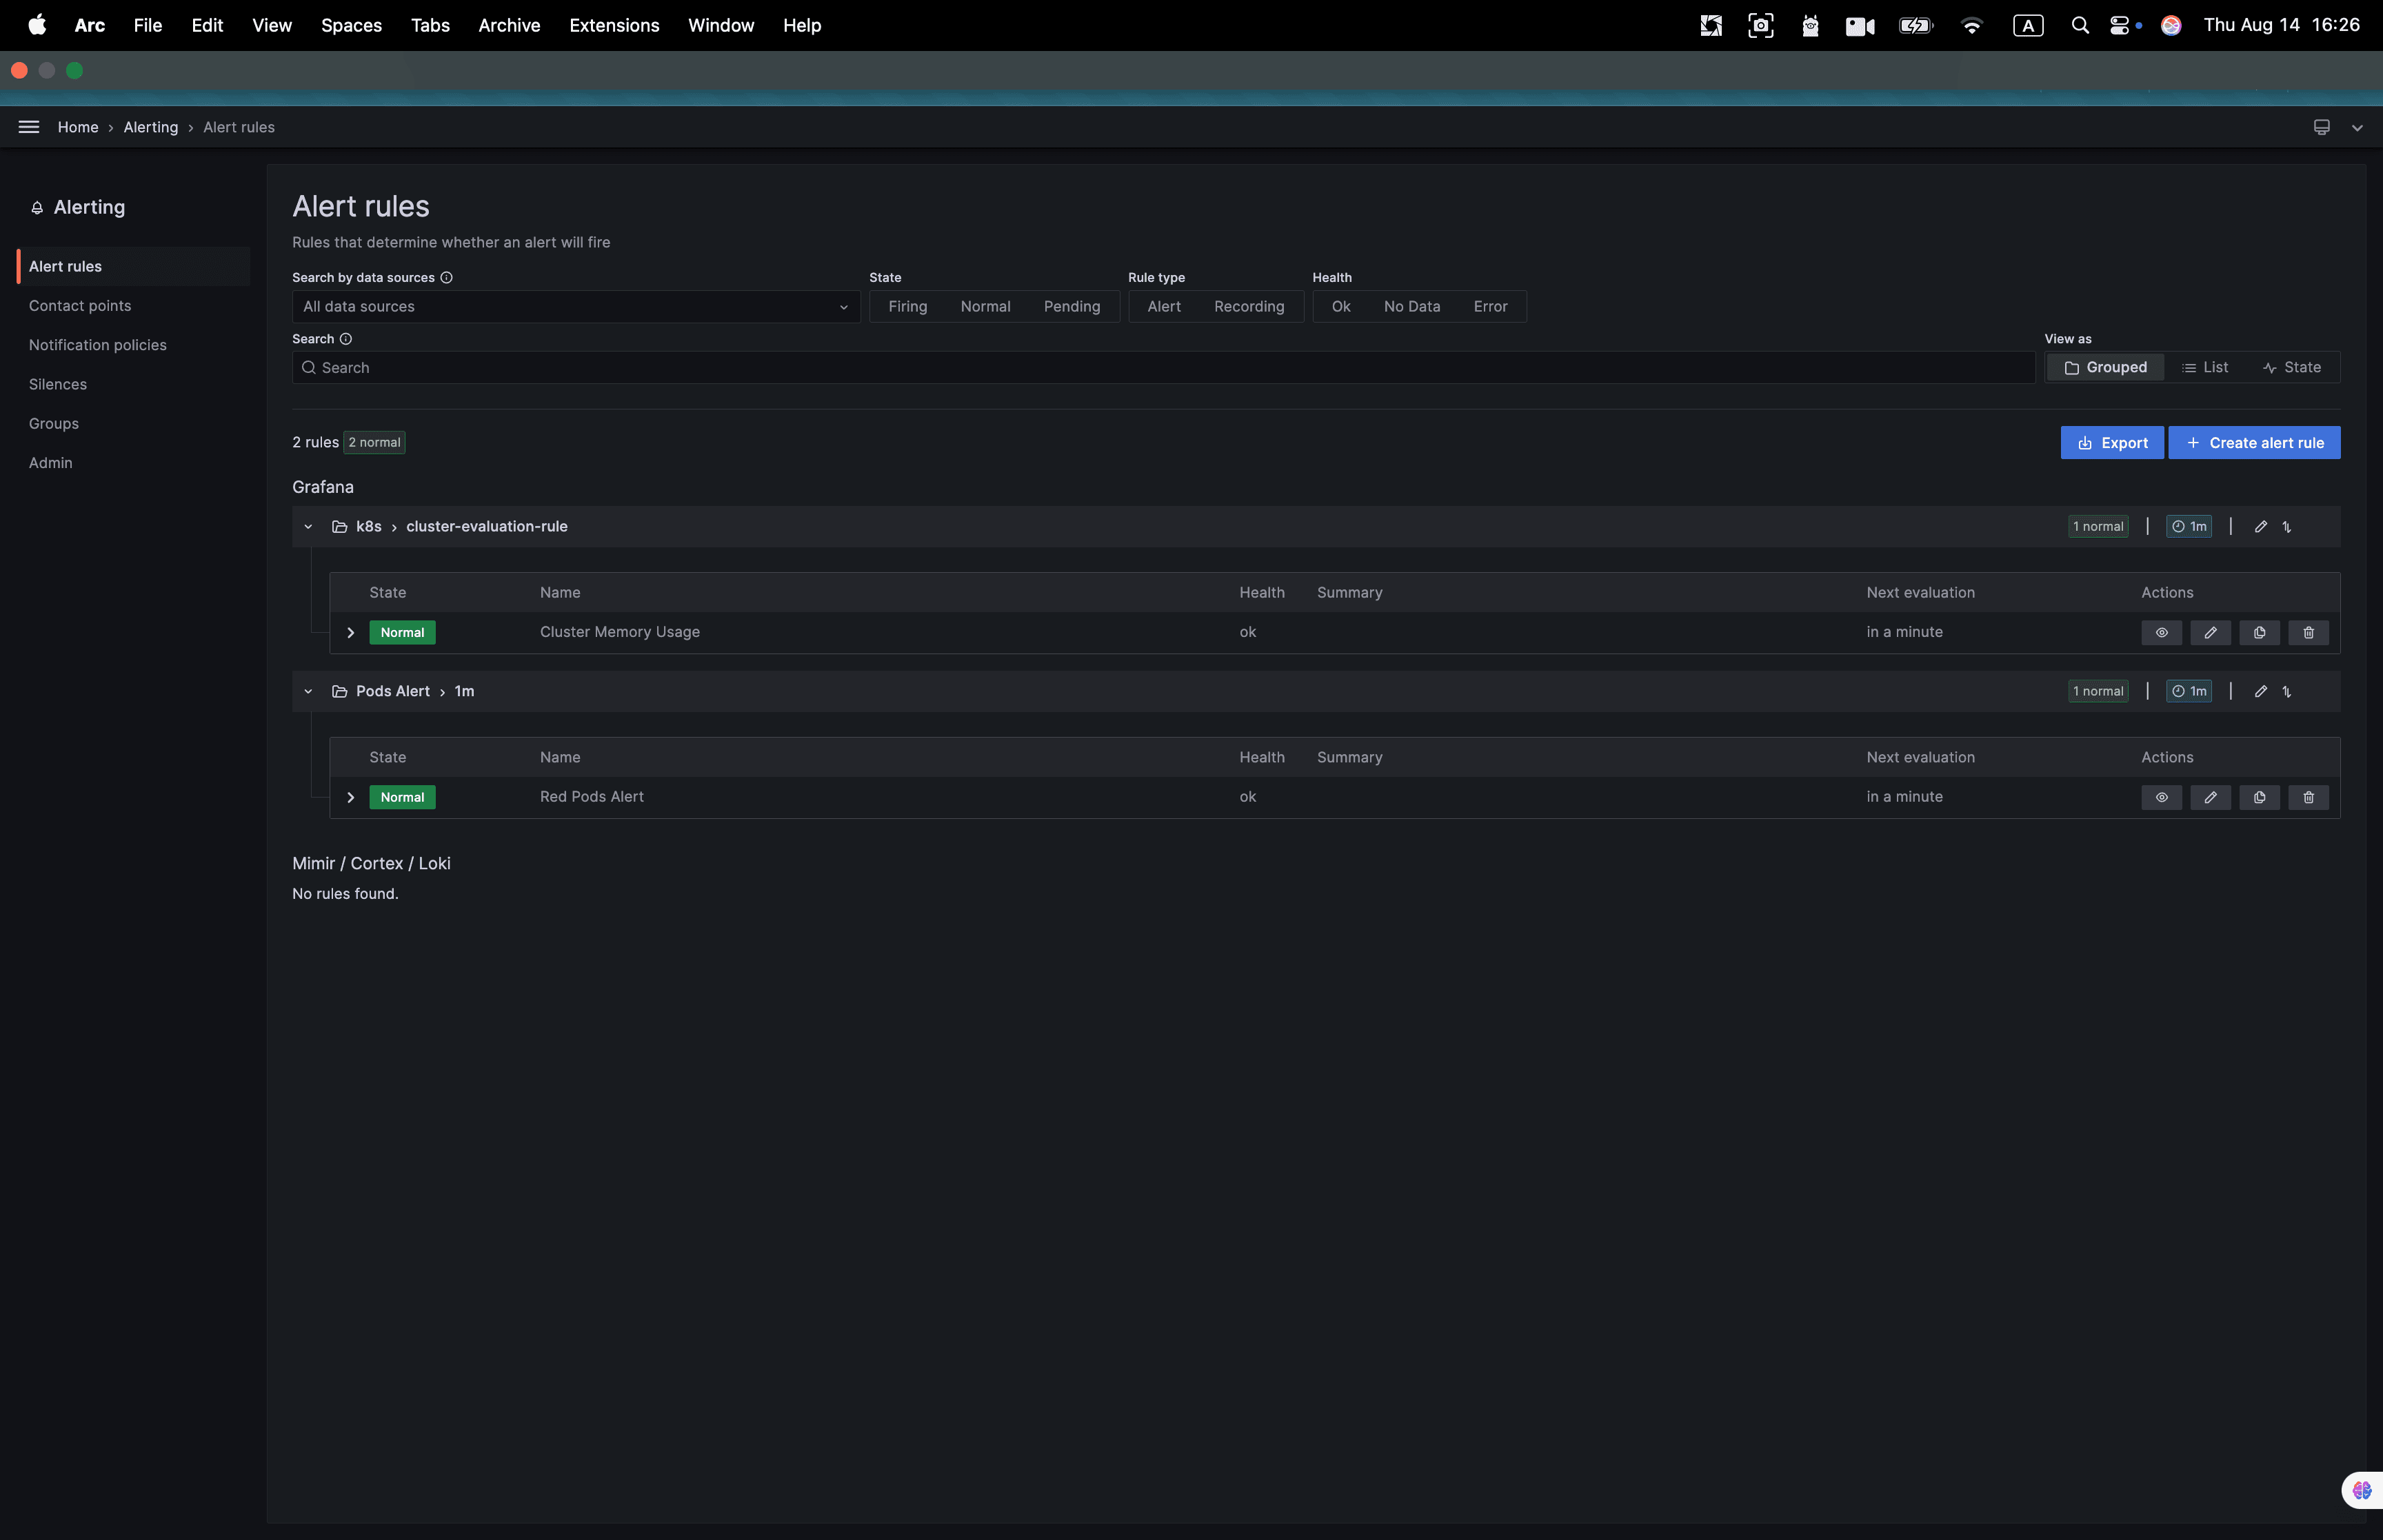Open the Alerting breadcrumb link
This screenshot has height=1540, width=2383.
tap(150, 127)
